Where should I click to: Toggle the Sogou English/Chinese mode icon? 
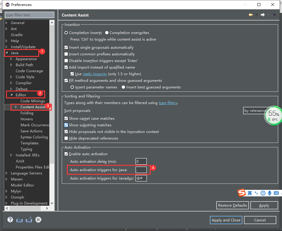(x=250, y=193)
